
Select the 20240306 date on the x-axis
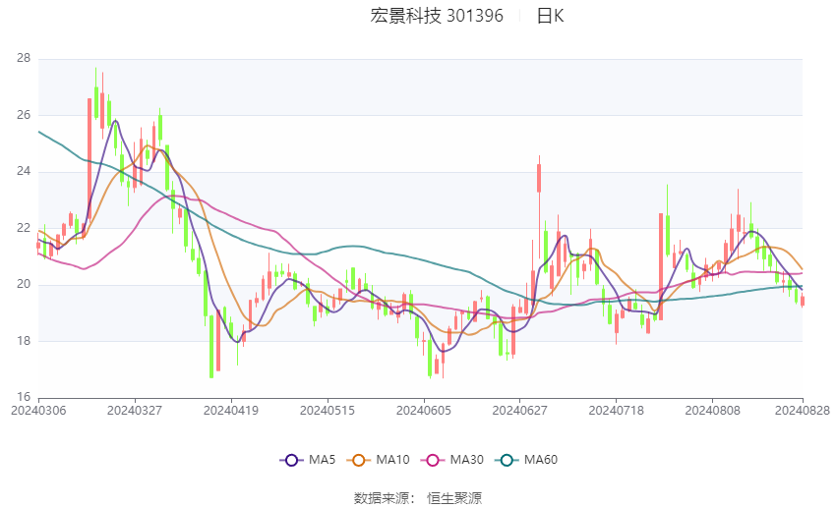tap(38, 408)
